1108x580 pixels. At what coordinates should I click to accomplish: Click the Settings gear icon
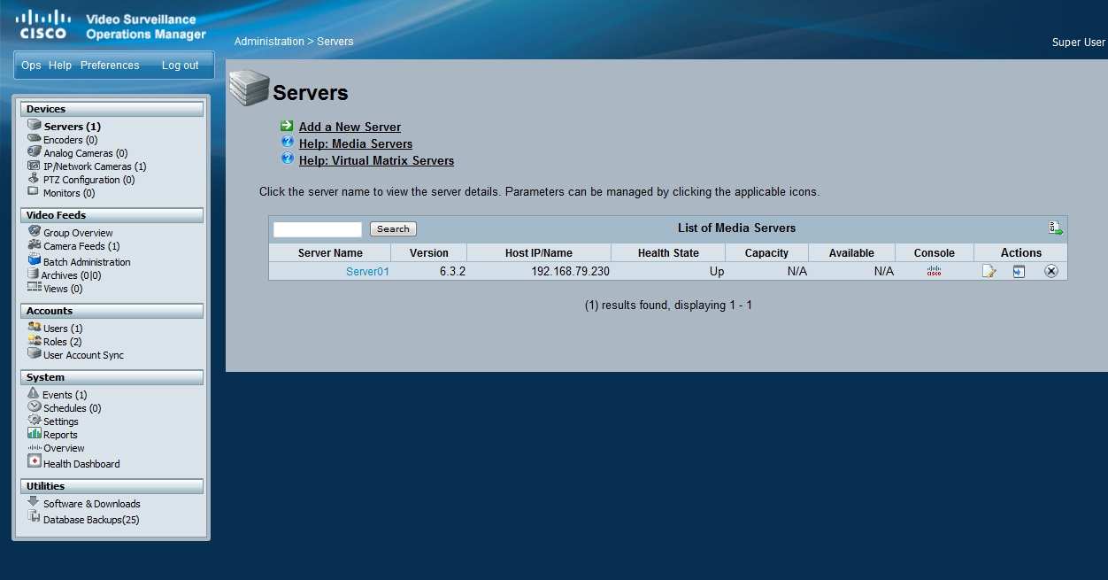(x=35, y=420)
